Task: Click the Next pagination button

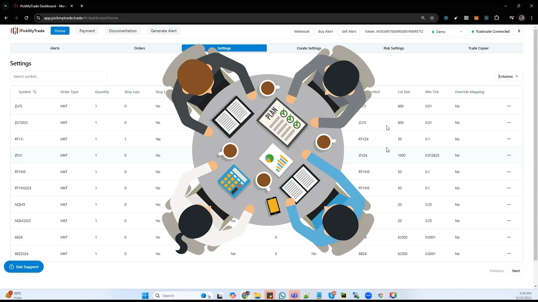Action: pos(516,271)
